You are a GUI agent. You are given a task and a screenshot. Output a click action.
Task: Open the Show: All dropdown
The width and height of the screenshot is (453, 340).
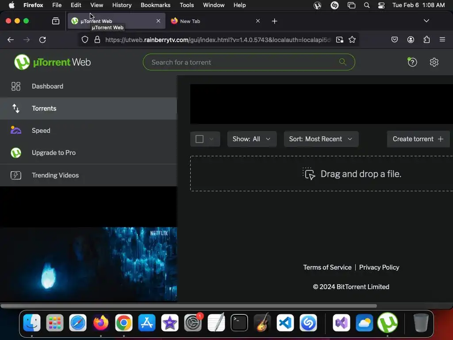point(252,139)
